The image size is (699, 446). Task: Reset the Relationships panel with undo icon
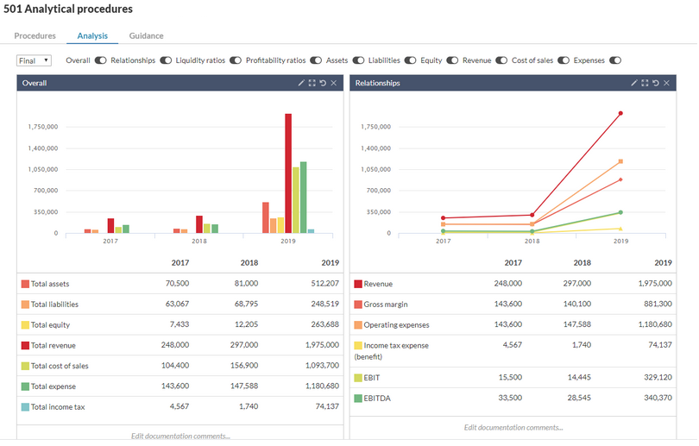655,84
